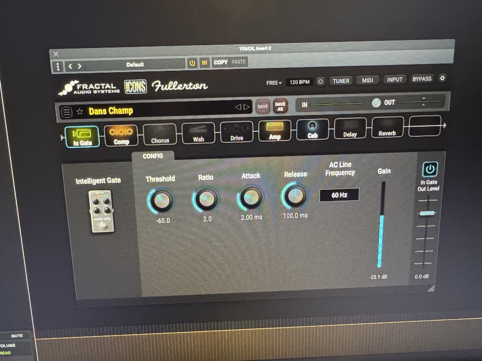The image size is (482, 361).
Task: Click the Ratio value 2.0
Action: point(207,219)
